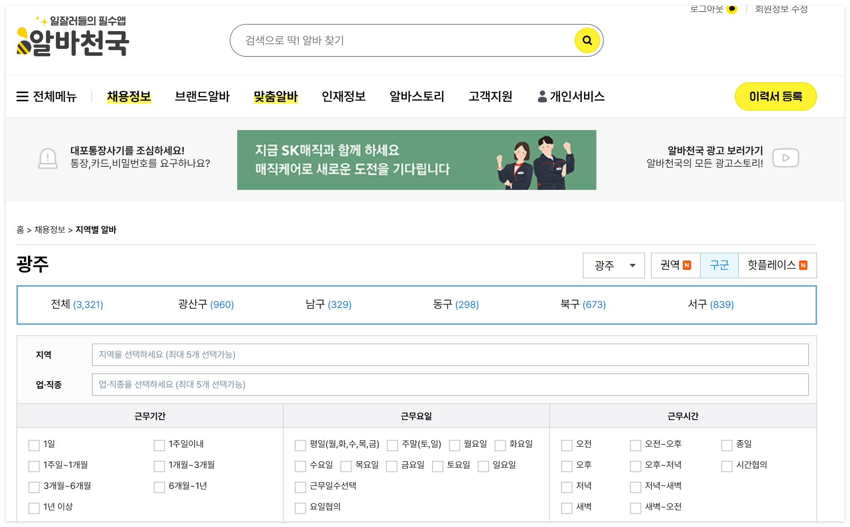Open the 지역 selection field
850x527 pixels.
pyautogui.click(x=450, y=354)
